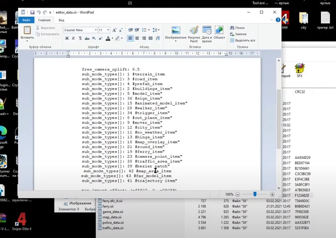Select traffic_data.sii in the archive list
Screen dimensions: 336x238
(x=113, y=228)
